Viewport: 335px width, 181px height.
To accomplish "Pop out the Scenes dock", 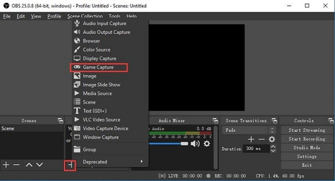I will [60, 121].
